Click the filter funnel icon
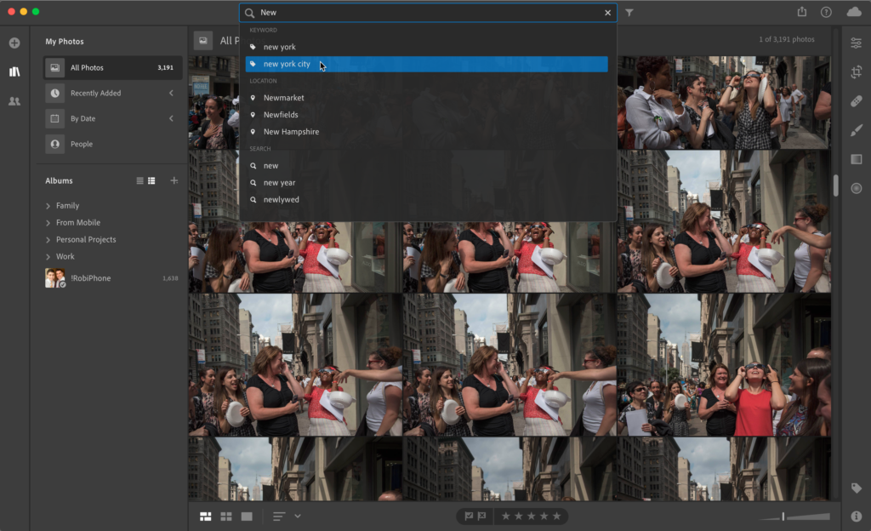Image resolution: width=871 pixels, height=531 pixels. click(x=629, y=13)
